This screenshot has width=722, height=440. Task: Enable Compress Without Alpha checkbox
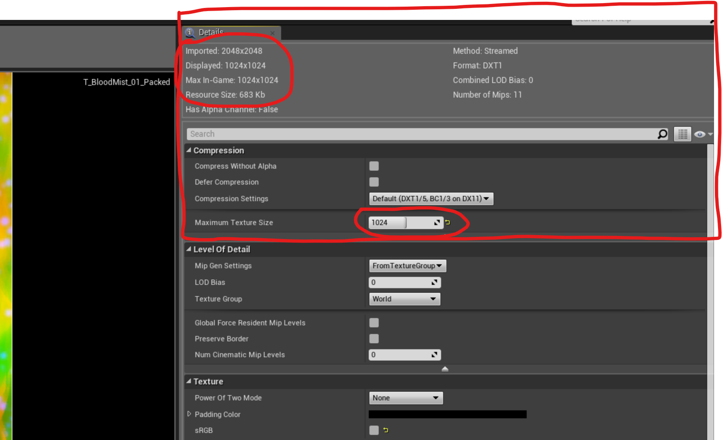coord(374,166)
